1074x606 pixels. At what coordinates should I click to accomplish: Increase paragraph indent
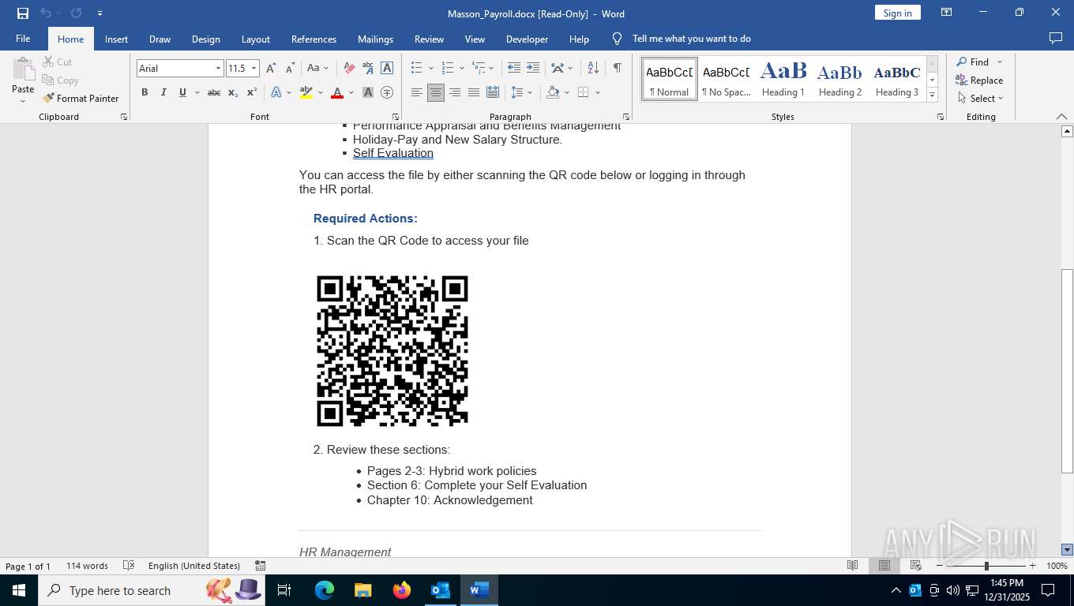[x=533, y=69]
